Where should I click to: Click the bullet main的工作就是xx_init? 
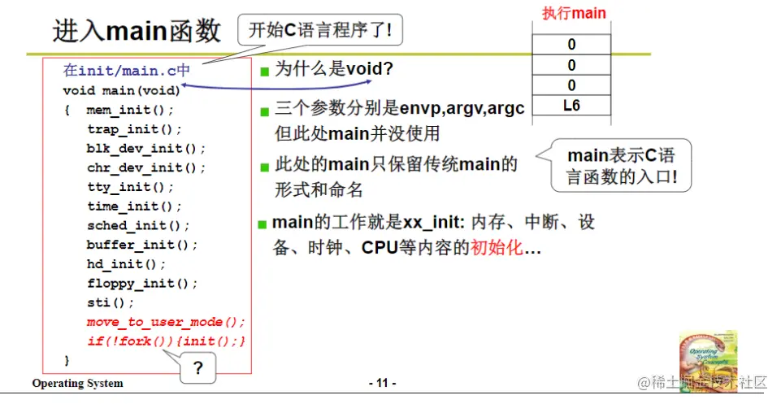click(x=369, y=222)
